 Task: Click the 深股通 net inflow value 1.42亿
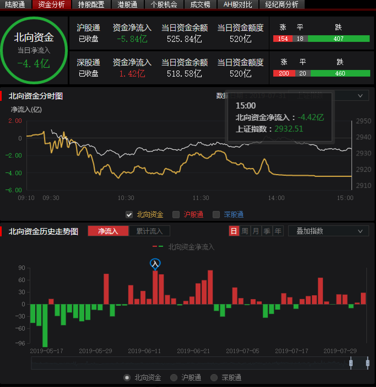click(132, 74)
